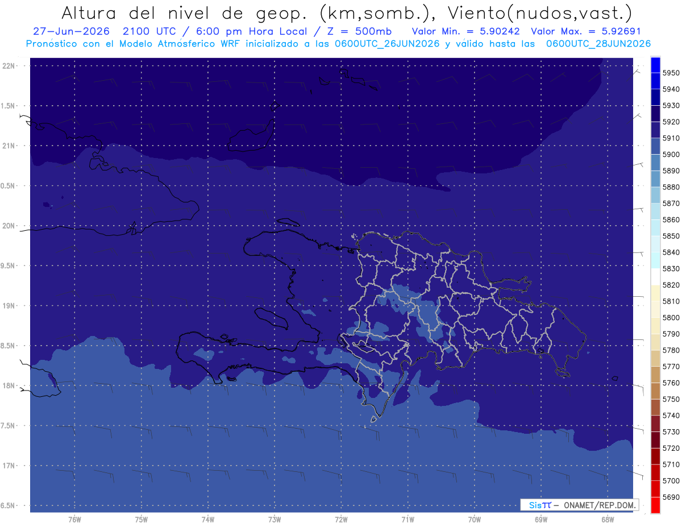Click the '17N' latitude label
The height and width of the screenshot is (527, 682).
(9, 466)
